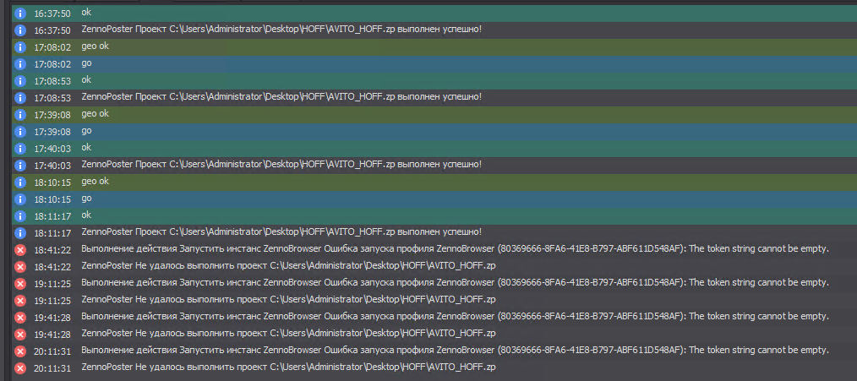Click info icon beside 18:11:17 'выполнен успешно' message
Screen dimensions: 857x381
click(20, 233)
